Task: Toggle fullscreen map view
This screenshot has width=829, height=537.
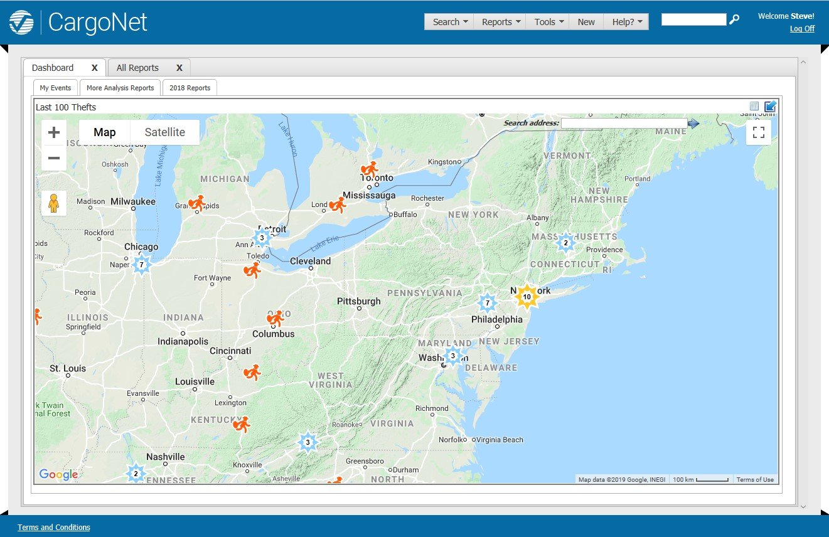Action: click(758, 132)
